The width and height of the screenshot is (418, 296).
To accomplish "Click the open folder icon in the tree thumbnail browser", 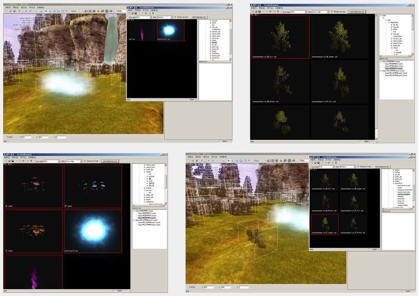I will (x=256, y=12).
